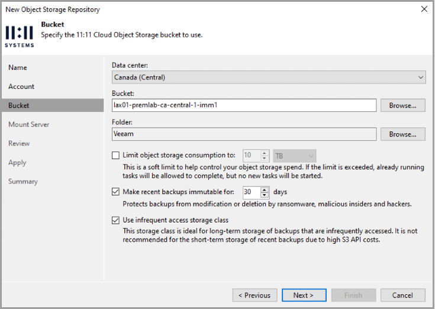Click the storage limit value field
435x309 pixels.
point(252,156)
